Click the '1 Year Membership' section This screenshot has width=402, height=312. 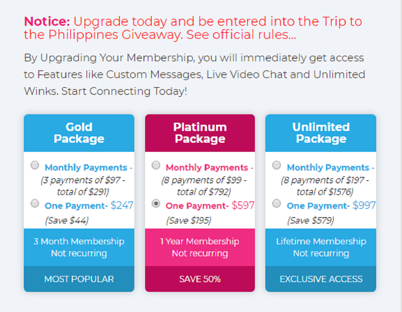pyautogui.click(x=200, y=247)
